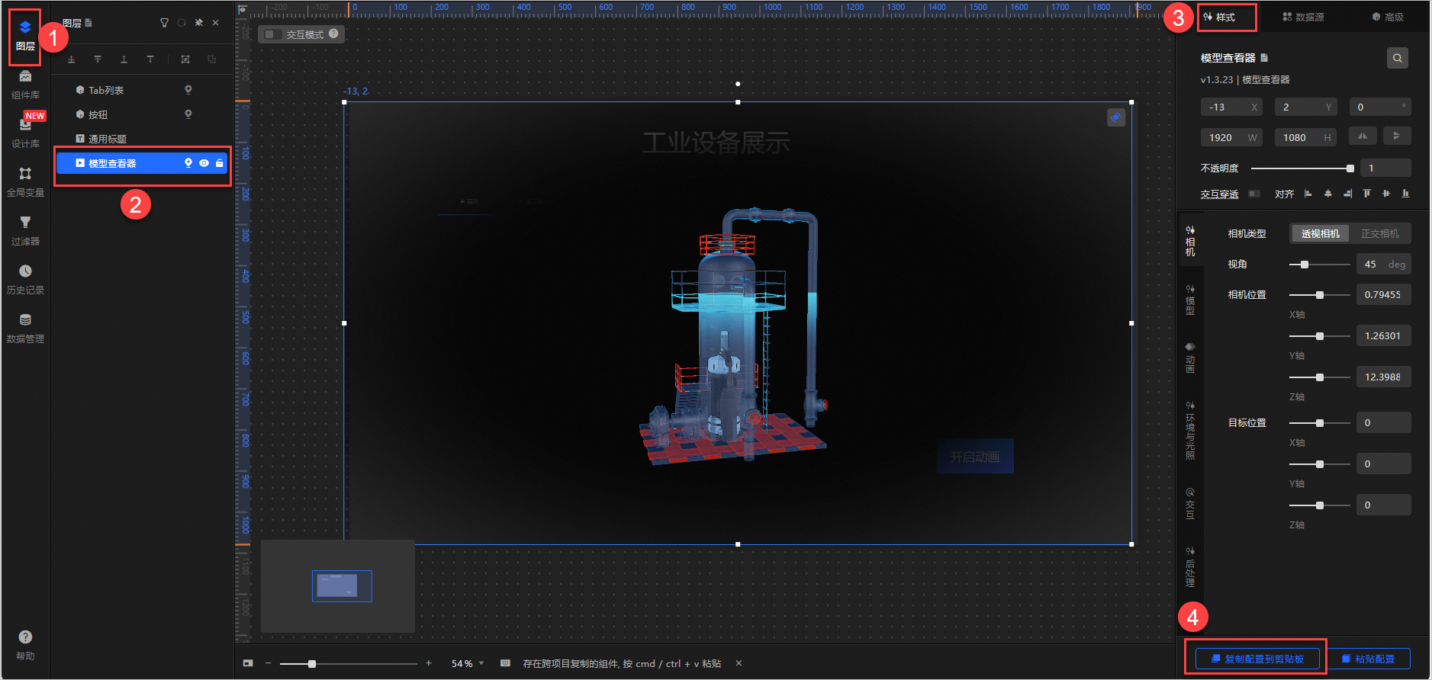Image resolution: width=1432 pixels, height=680 pixels.
Task: Align component vertical center
Action: coord(1386,194)
